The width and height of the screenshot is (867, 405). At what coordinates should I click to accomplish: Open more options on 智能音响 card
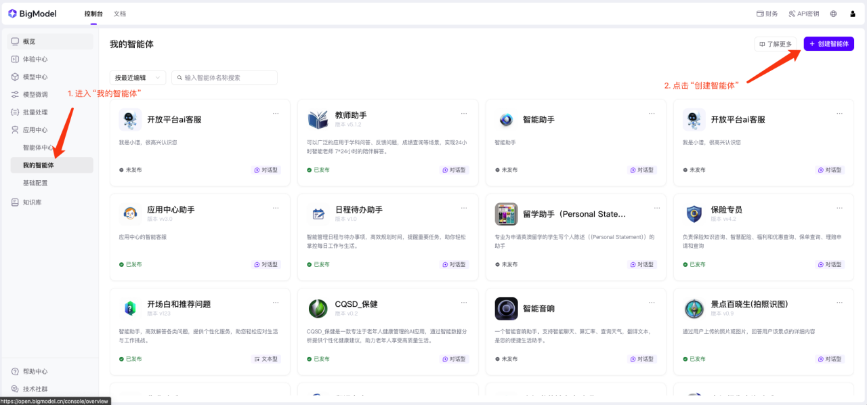tap(652, 303)
